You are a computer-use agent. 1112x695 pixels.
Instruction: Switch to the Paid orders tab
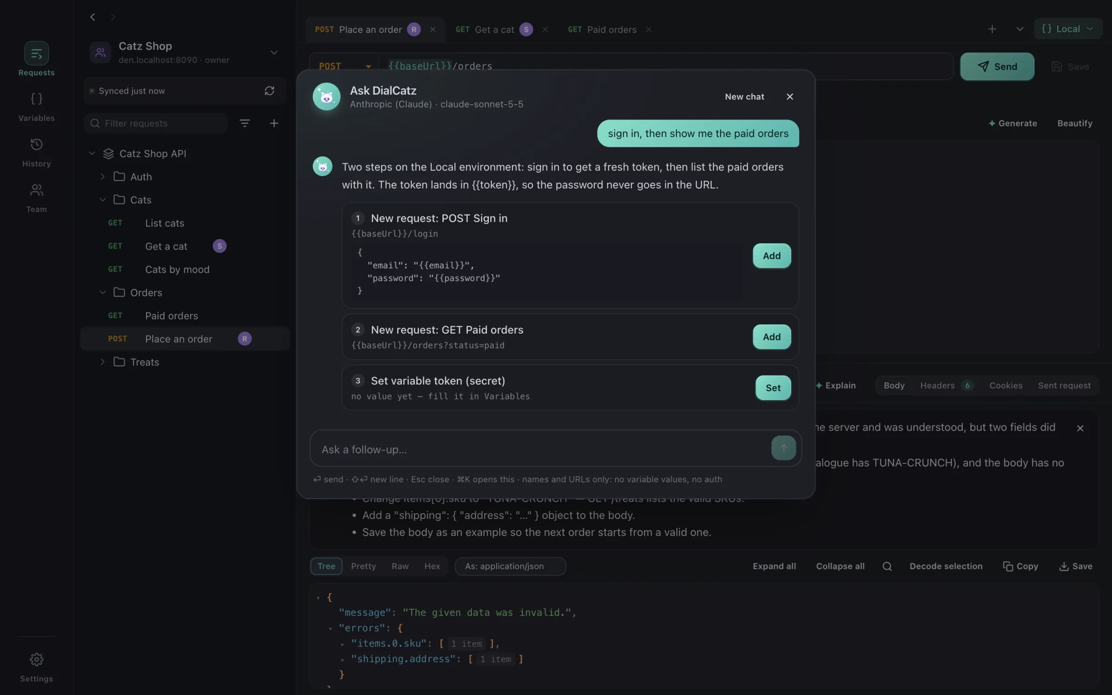(x=602, y=29)
